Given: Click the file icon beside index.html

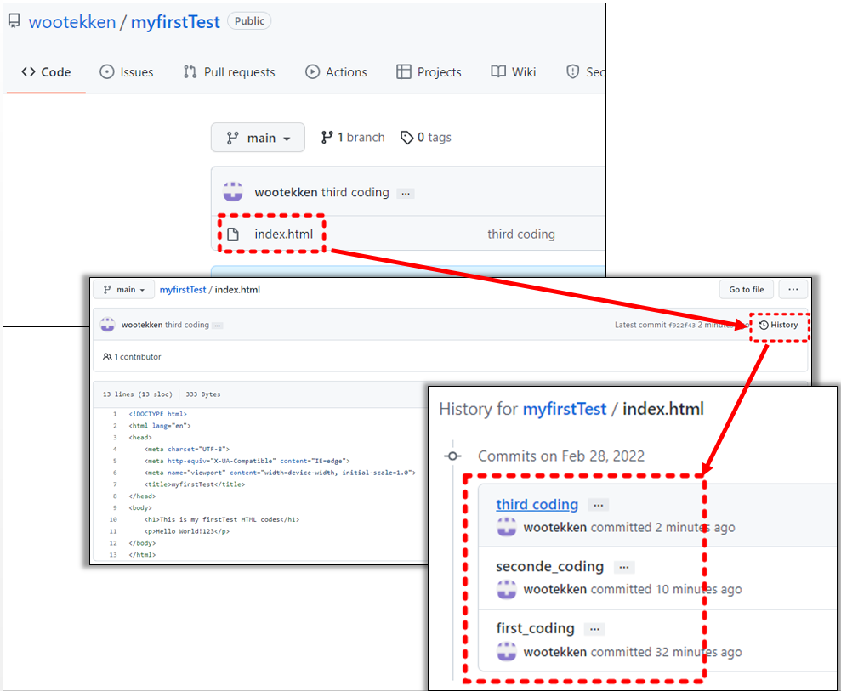Looking at the screenshot, I should click(x=233, y=235).
